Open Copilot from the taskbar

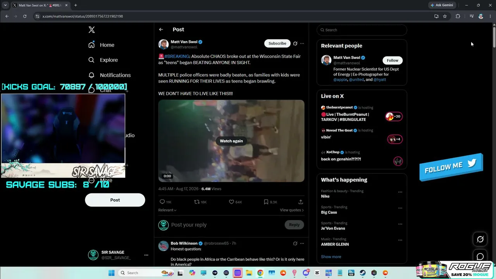coord(192,273)
